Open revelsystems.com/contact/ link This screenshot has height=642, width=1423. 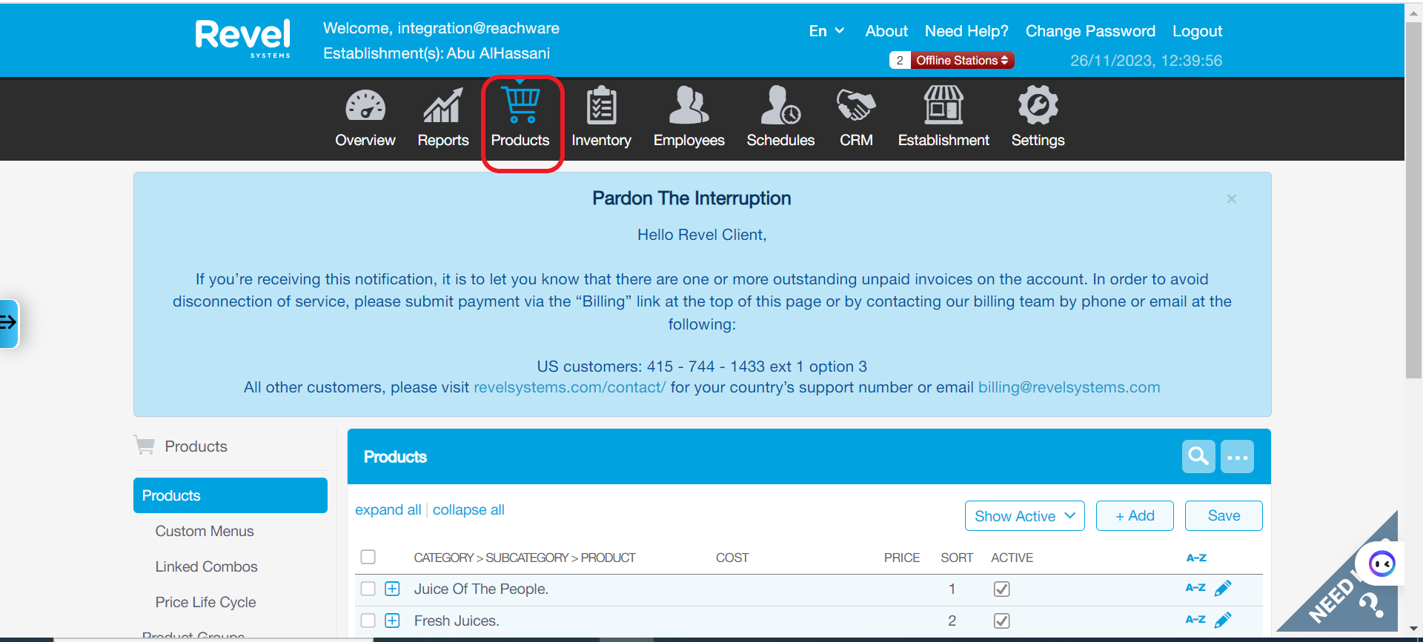(569, 387)
